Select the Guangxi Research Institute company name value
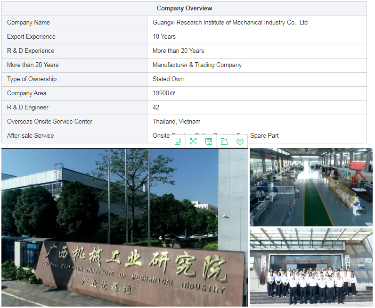This screenshot has width=375, height=308. 230,23
